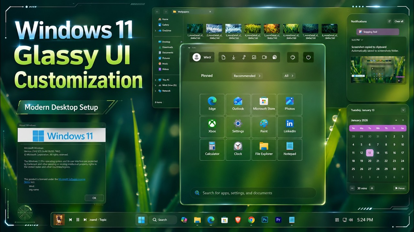Launch the Xbox pinned app
This screenshot has width=414, height=232.
pos(212,127)
